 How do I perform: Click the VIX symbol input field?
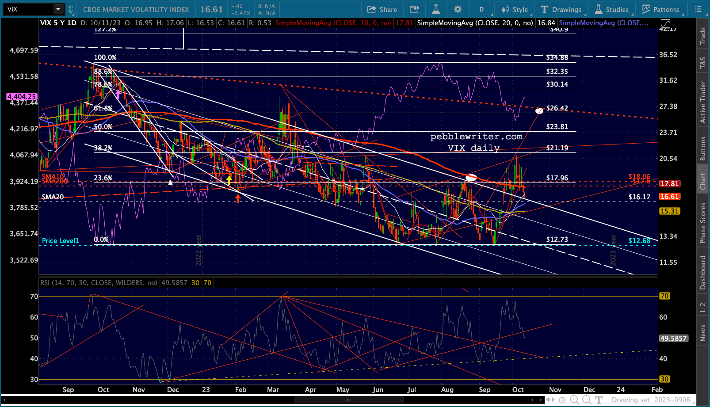tap(29, 9)
